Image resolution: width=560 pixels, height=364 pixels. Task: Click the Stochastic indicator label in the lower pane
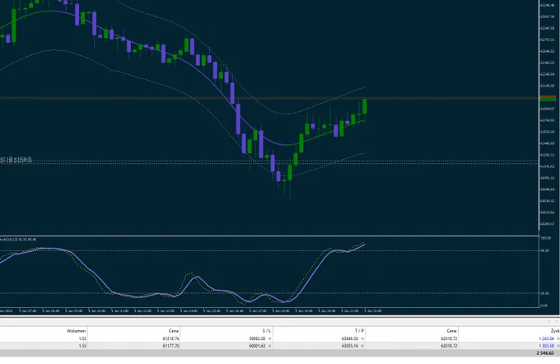tap(18, 240)
